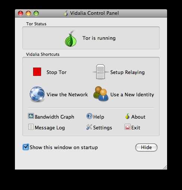
Task: Click the window resize grip corner
Action: (x=165, y=167)
